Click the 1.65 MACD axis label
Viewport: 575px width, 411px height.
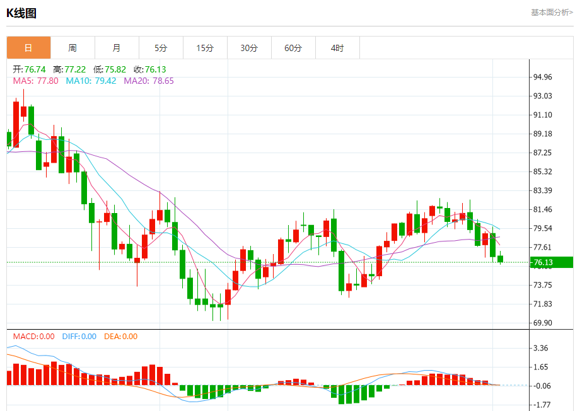540,367
